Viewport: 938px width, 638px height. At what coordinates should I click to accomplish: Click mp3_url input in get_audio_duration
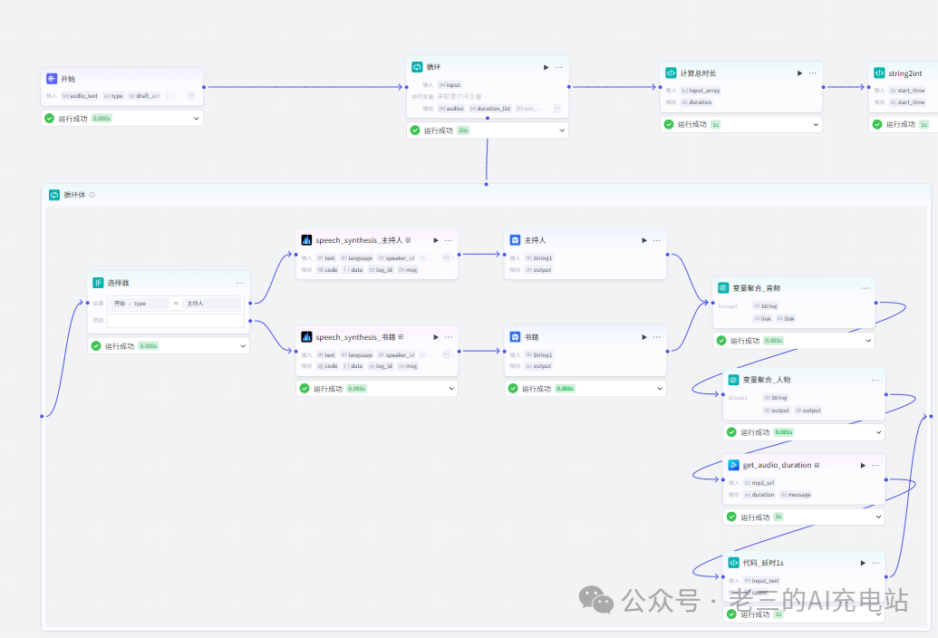(x=759, y=482)
